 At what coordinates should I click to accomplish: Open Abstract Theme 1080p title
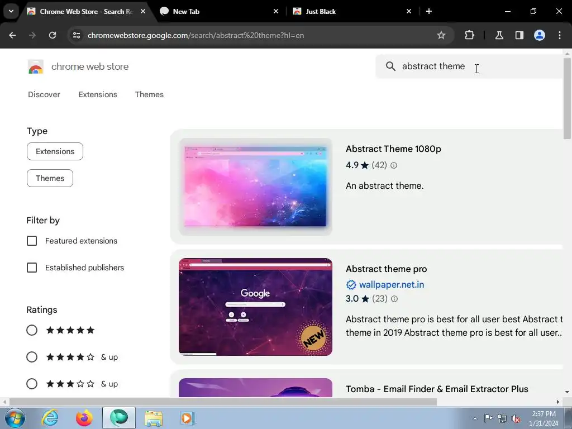click(393, 149)
